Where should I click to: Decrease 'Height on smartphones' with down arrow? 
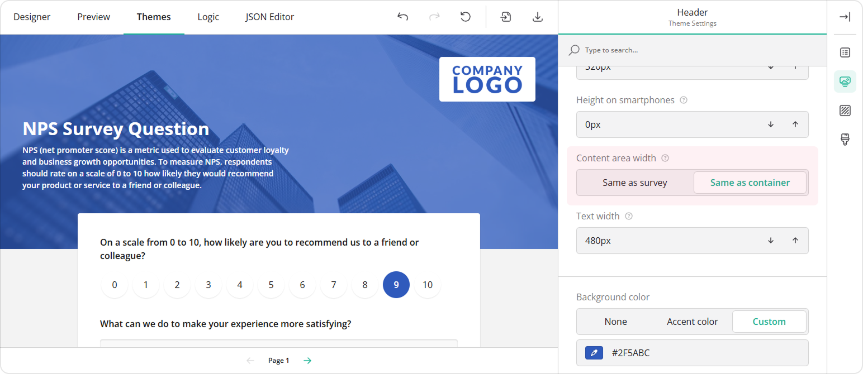[x=770, y=124]
